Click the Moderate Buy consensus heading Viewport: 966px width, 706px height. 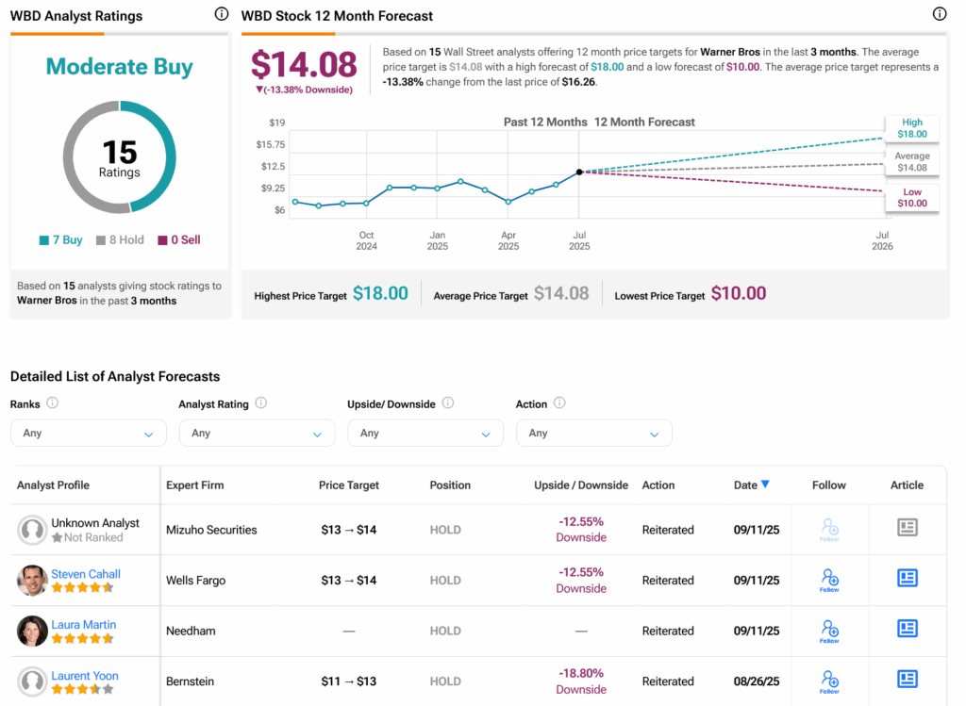[120, 67]
